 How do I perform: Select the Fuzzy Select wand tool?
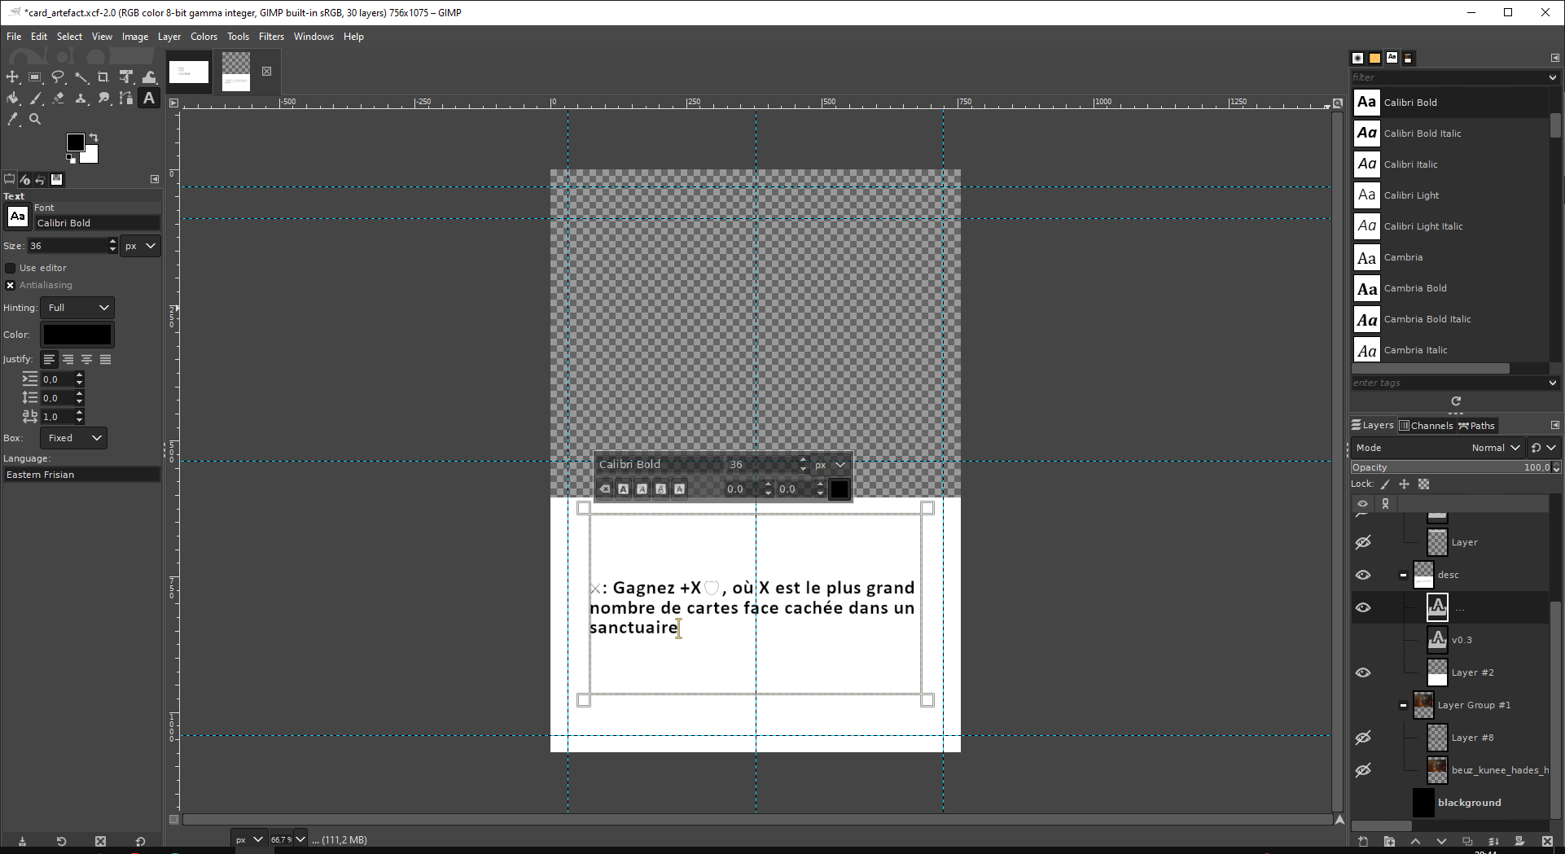(81, 77)
